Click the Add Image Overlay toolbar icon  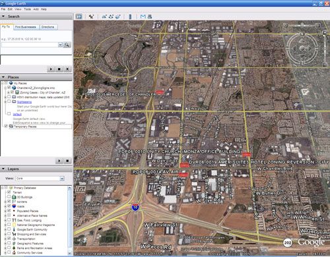click(x=118, y=16)
